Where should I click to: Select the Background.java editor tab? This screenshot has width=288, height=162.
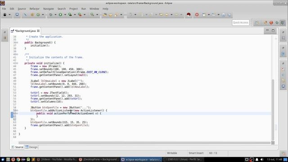[x=25, y=31]
